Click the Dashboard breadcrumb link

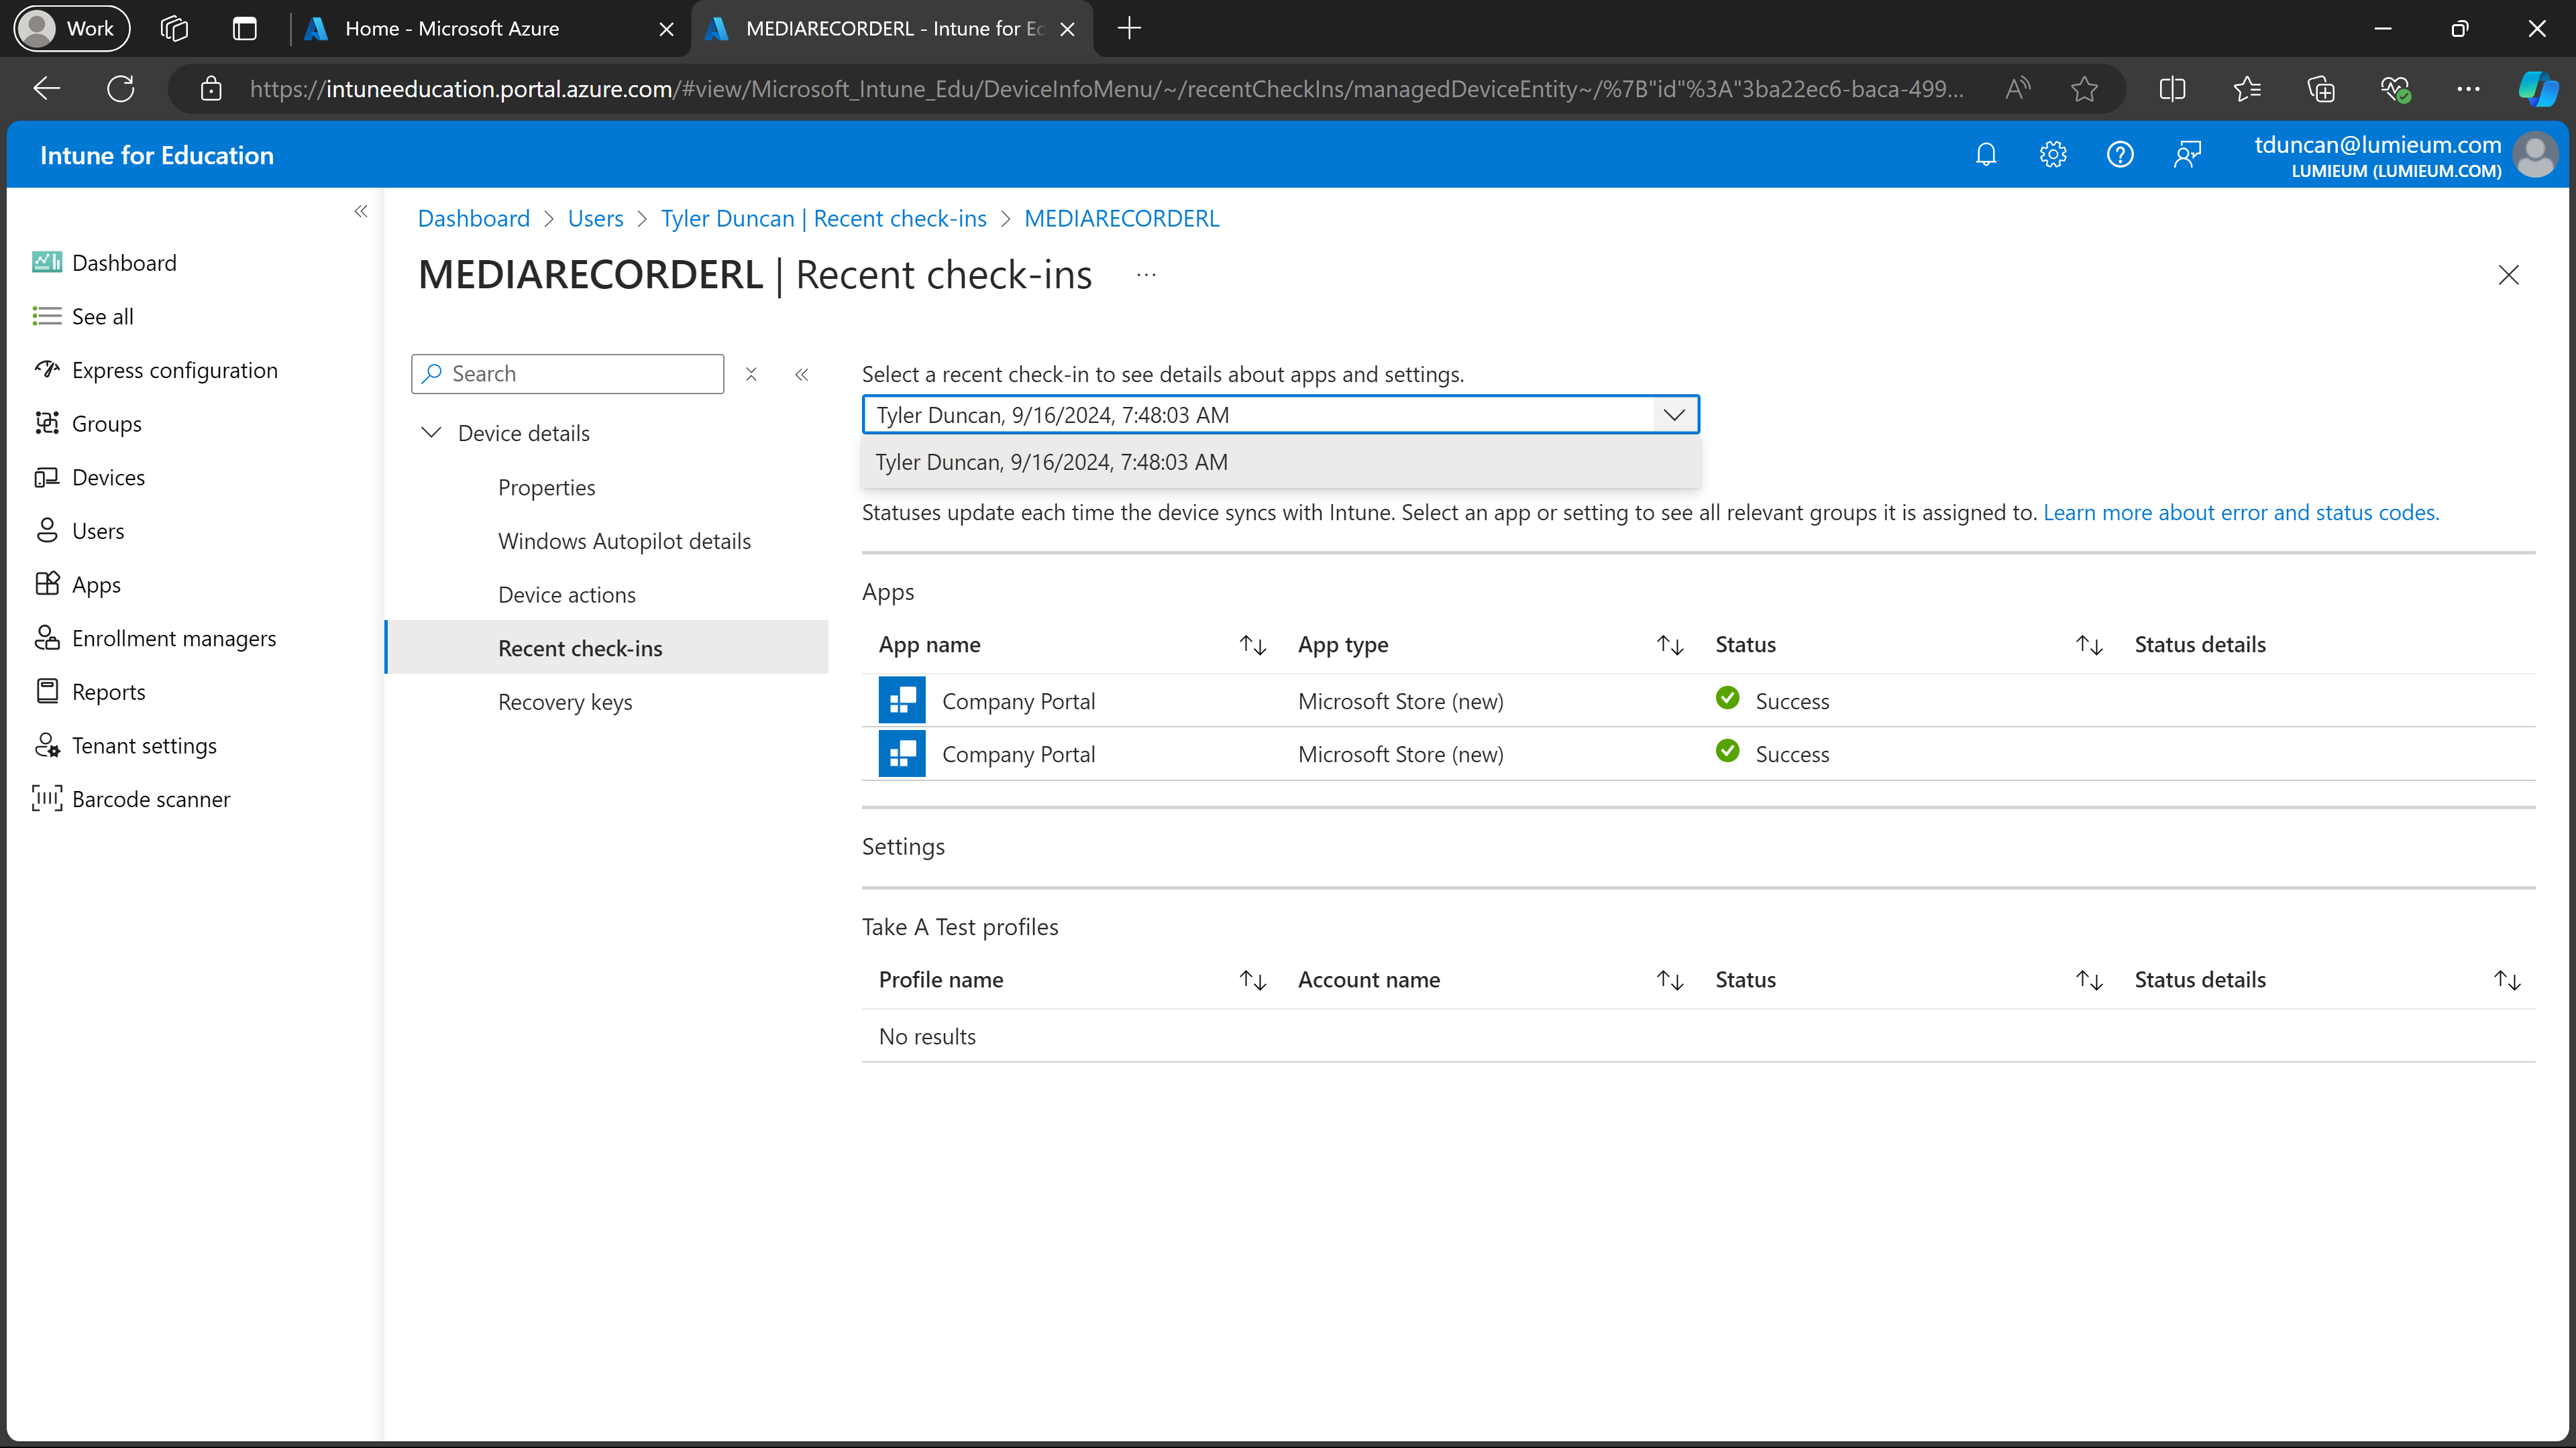tap(473, 219)
